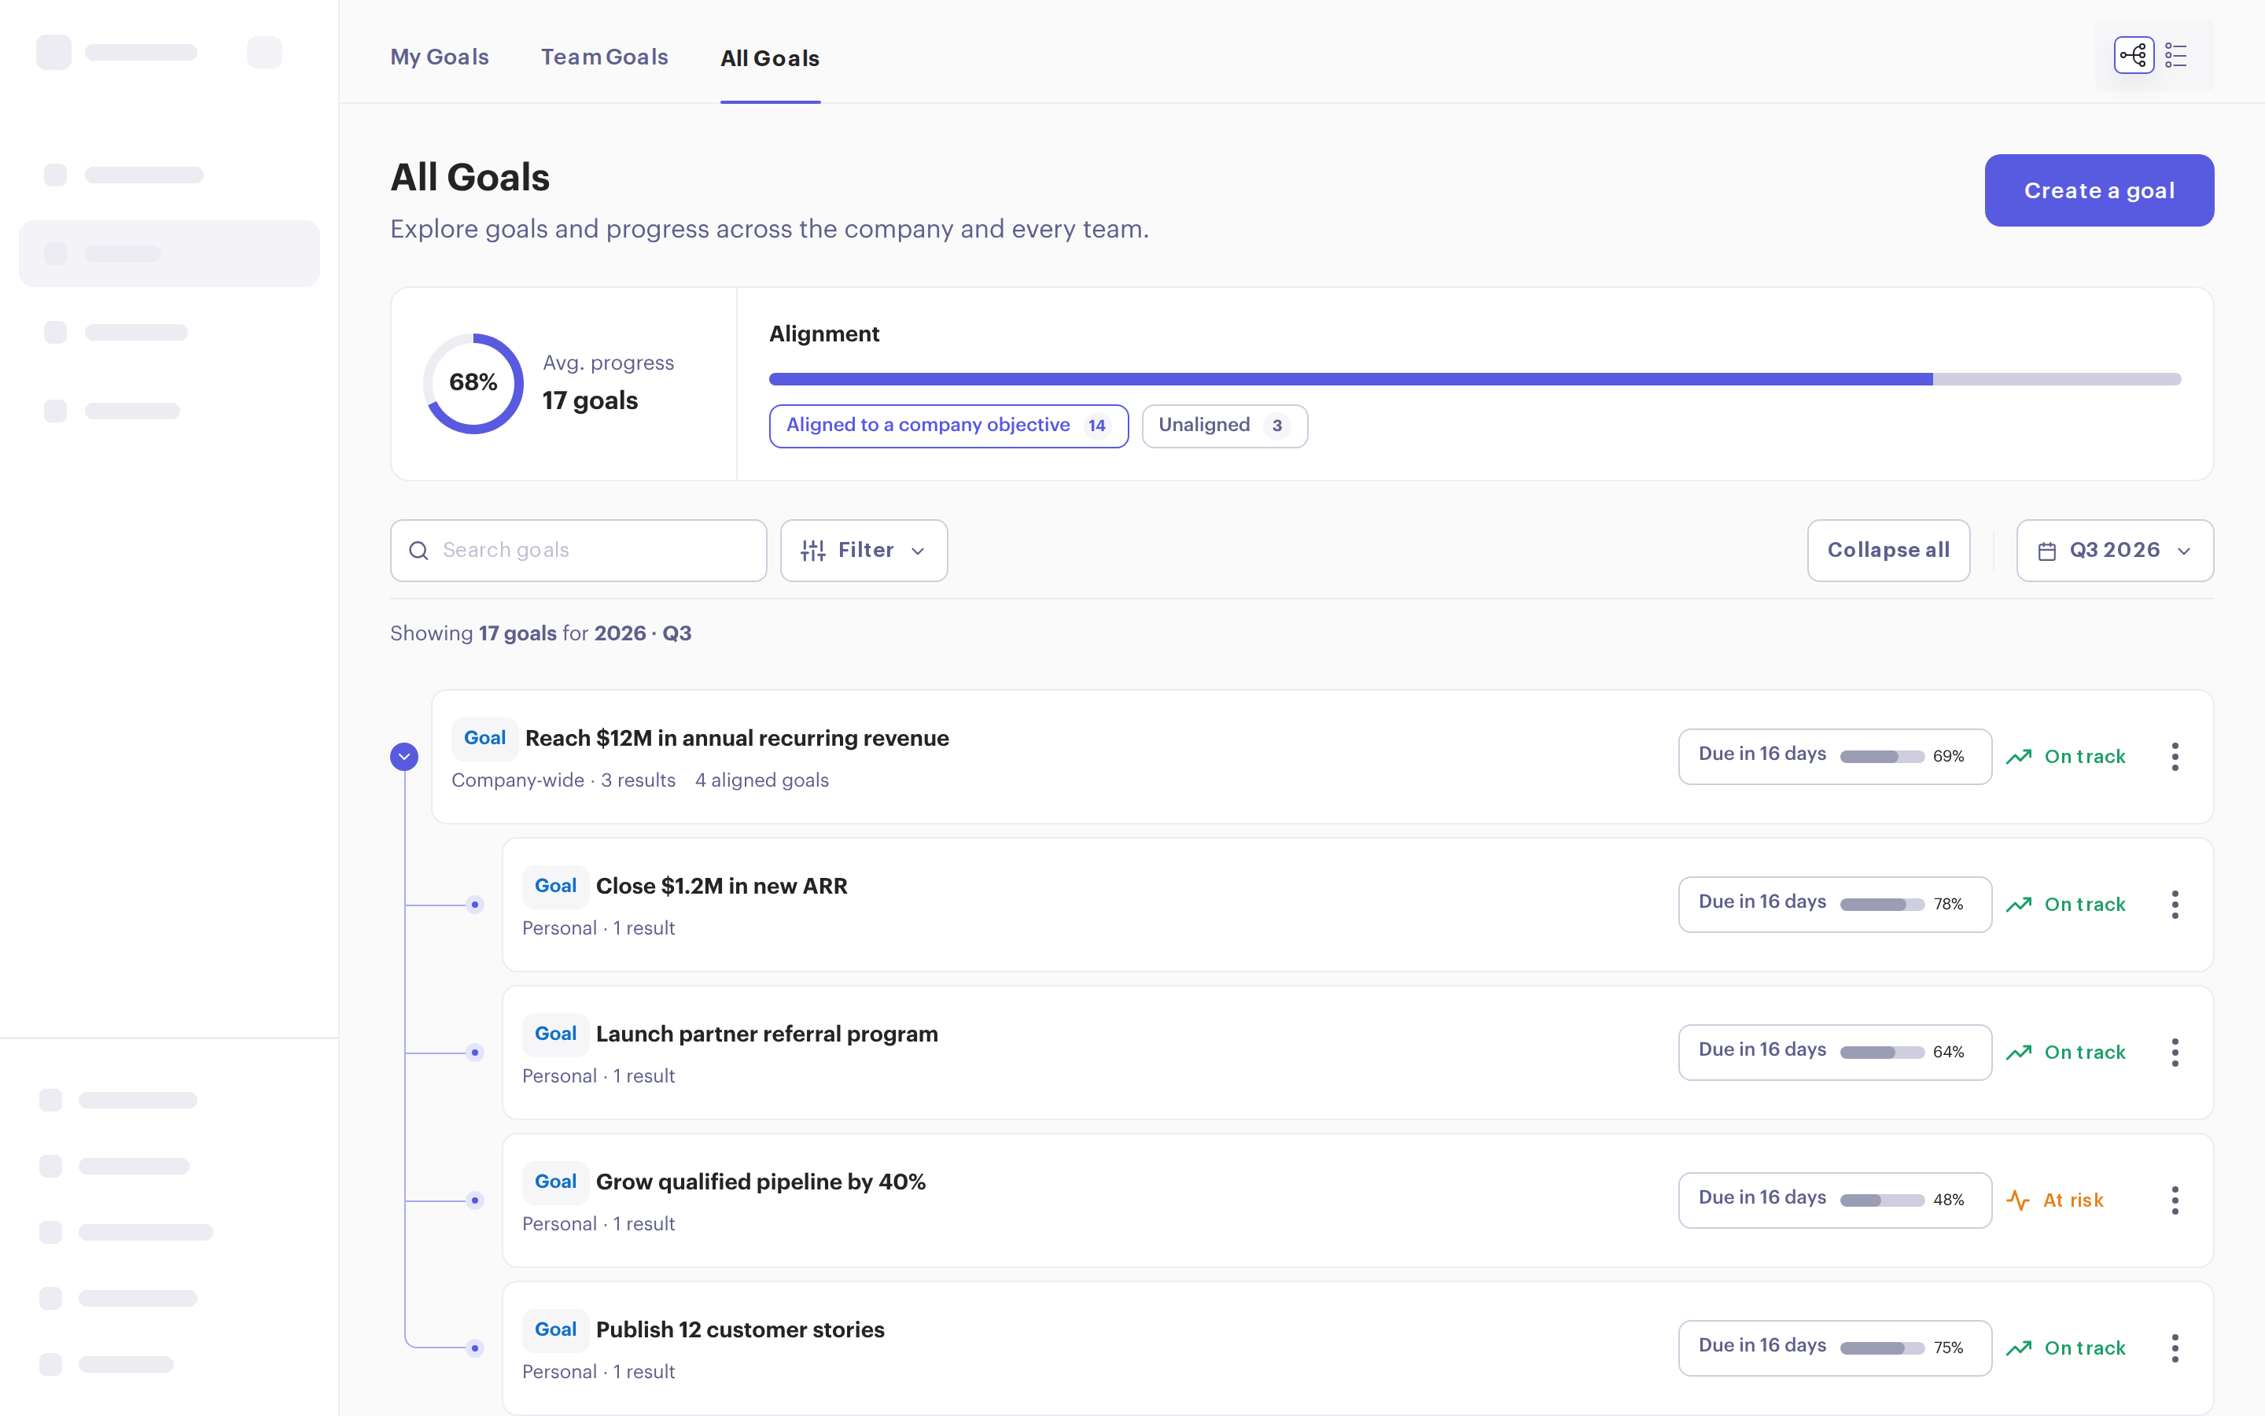Click Collapse all button
The image size is (2265, 1416).
(1889, 551)
